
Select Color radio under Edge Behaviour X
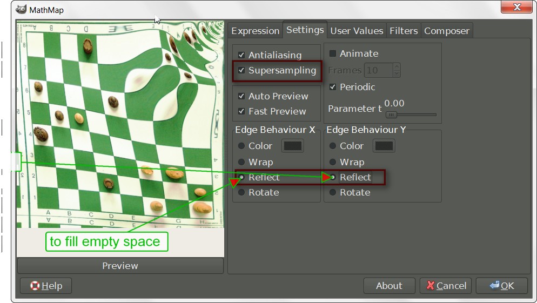(241, 146)
